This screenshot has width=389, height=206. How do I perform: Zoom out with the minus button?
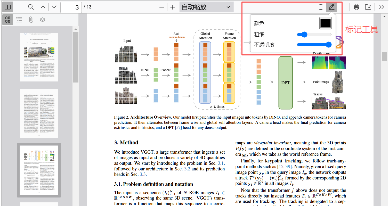162,7
